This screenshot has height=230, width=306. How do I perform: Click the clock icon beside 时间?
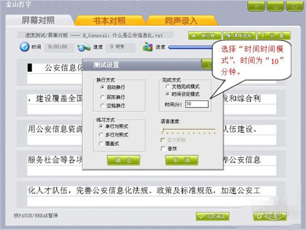(24, 47)
